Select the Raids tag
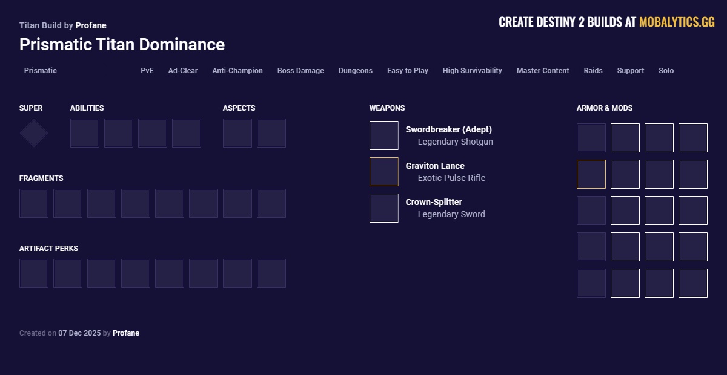This screenshot has height=375, width=727. (593, 71)
